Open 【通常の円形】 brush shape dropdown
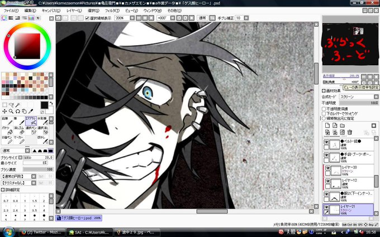 pyautogui.click(x=34, y=176)
